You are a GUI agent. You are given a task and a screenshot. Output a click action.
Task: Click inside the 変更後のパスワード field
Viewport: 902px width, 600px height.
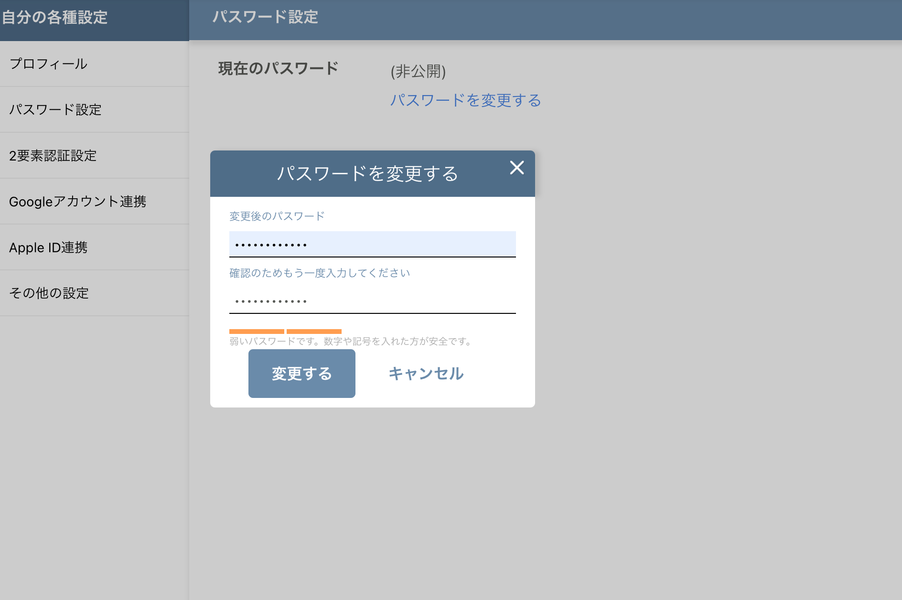coord(372,244)
